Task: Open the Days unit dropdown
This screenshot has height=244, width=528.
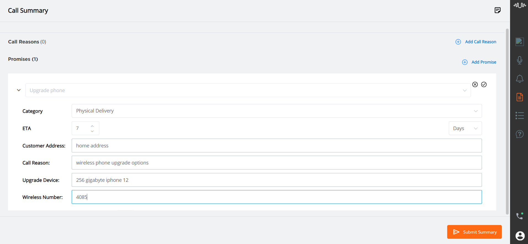Action: click(x=465, y=128)
